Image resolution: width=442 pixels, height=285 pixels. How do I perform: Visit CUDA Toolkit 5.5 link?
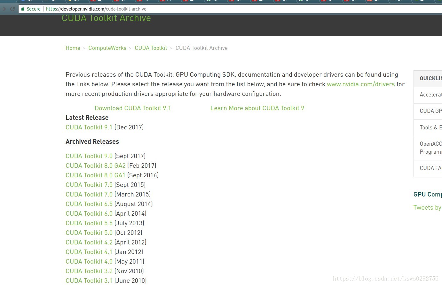click(89, 223)
